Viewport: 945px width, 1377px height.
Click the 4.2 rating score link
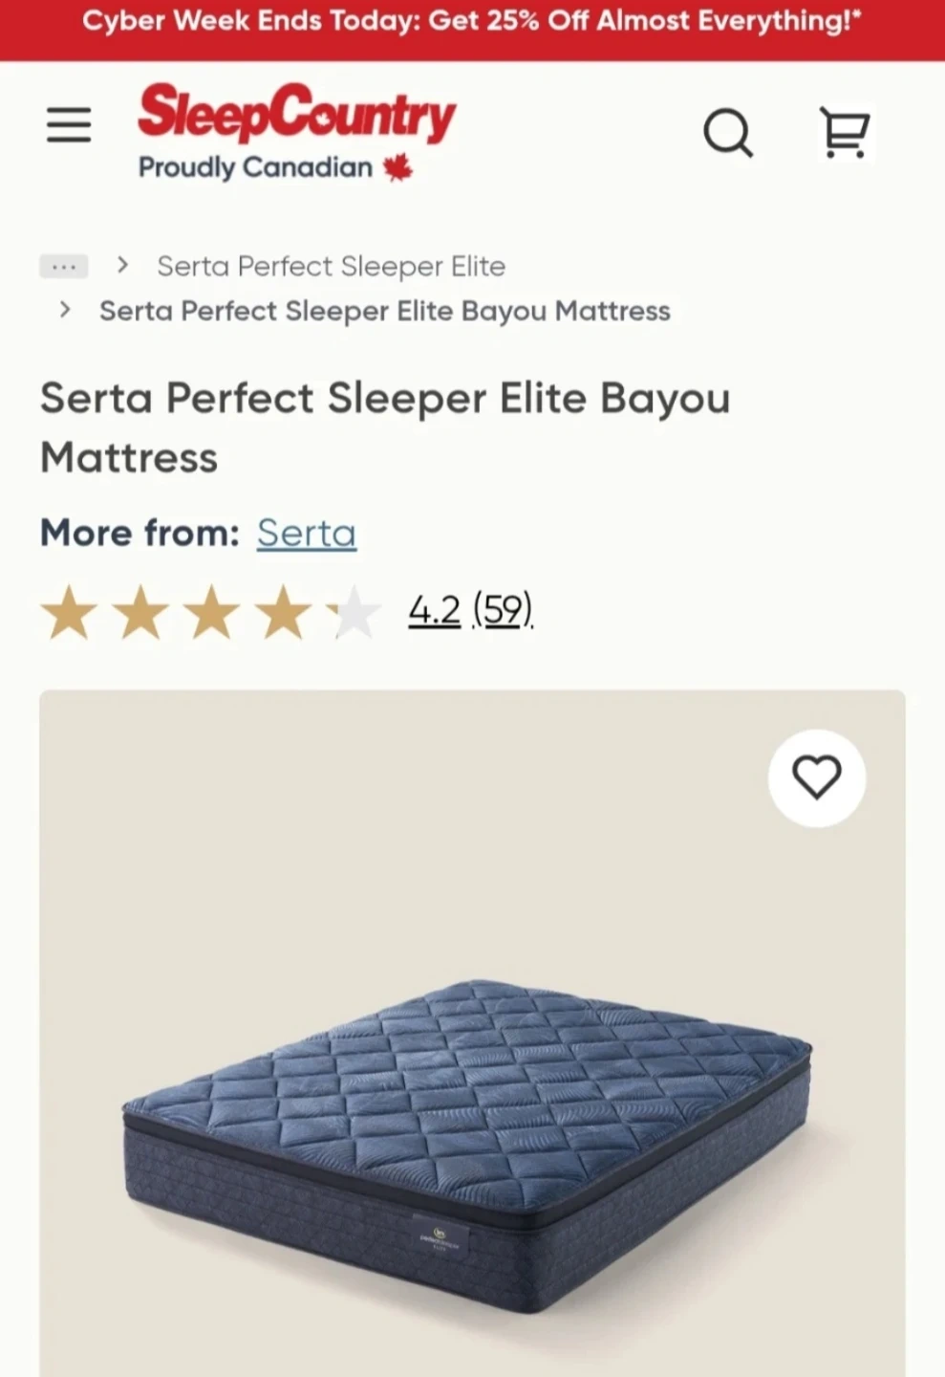[x=434, y=609]
